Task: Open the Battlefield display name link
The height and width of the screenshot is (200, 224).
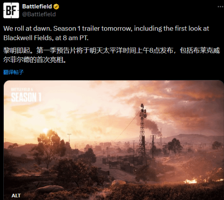Action: 37,6
